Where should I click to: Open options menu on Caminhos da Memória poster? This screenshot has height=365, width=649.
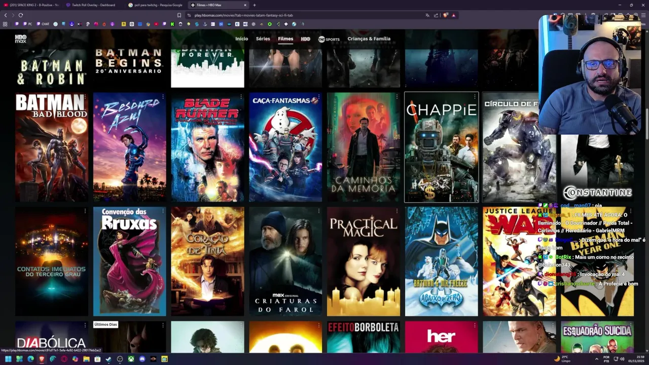[x=397, y=97]
